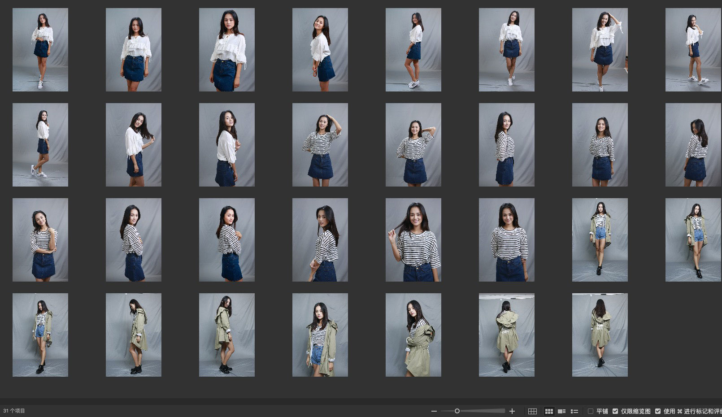Click the plus icon to enlarge thumbnails
This screenshot has height=417, width=722.
pos(512,411)
